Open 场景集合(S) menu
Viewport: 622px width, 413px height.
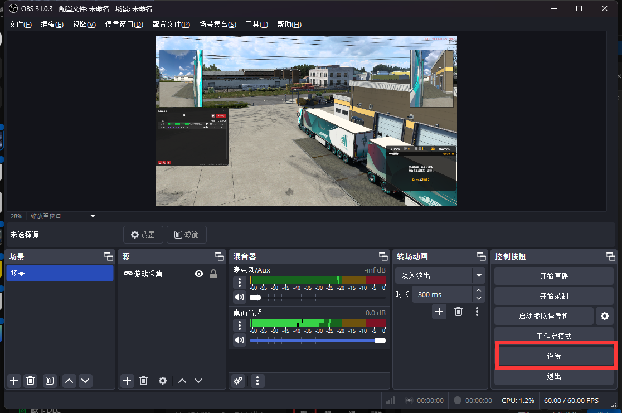(217, 24)
